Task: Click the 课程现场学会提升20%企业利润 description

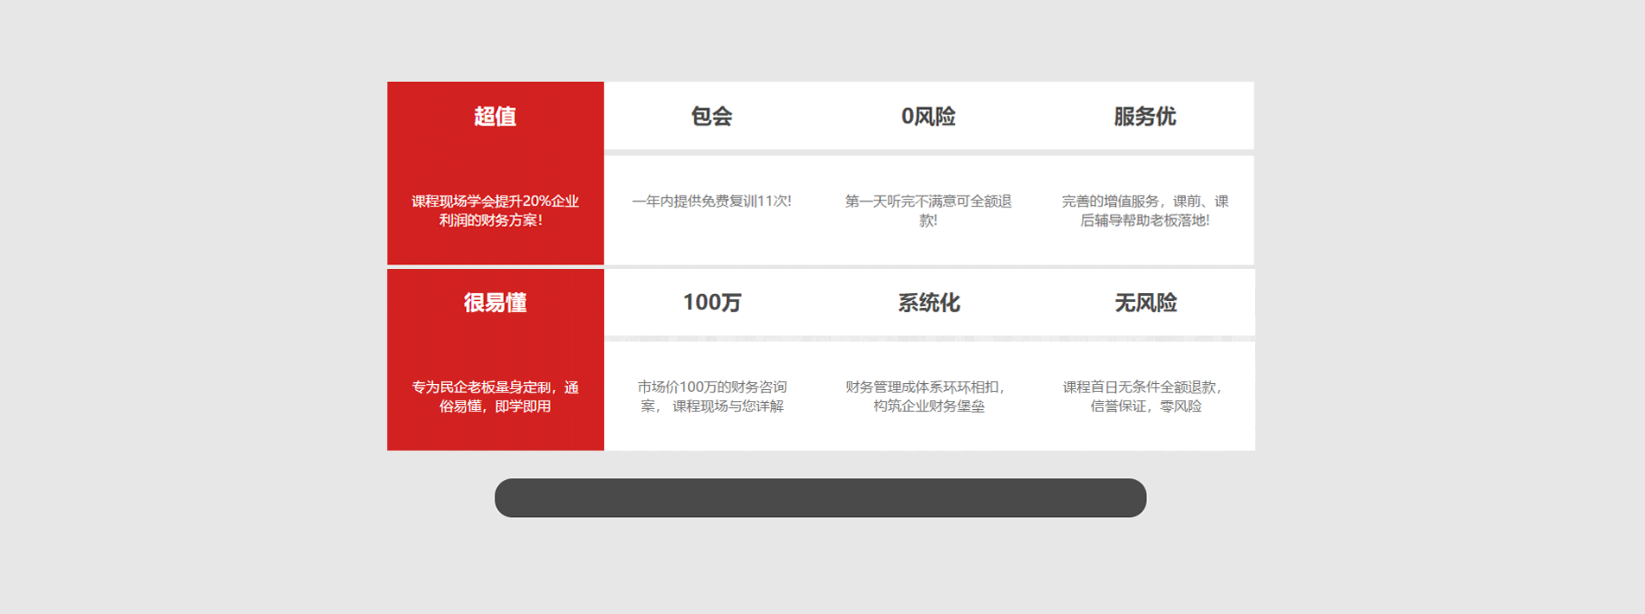Action: tap(494, 210)
